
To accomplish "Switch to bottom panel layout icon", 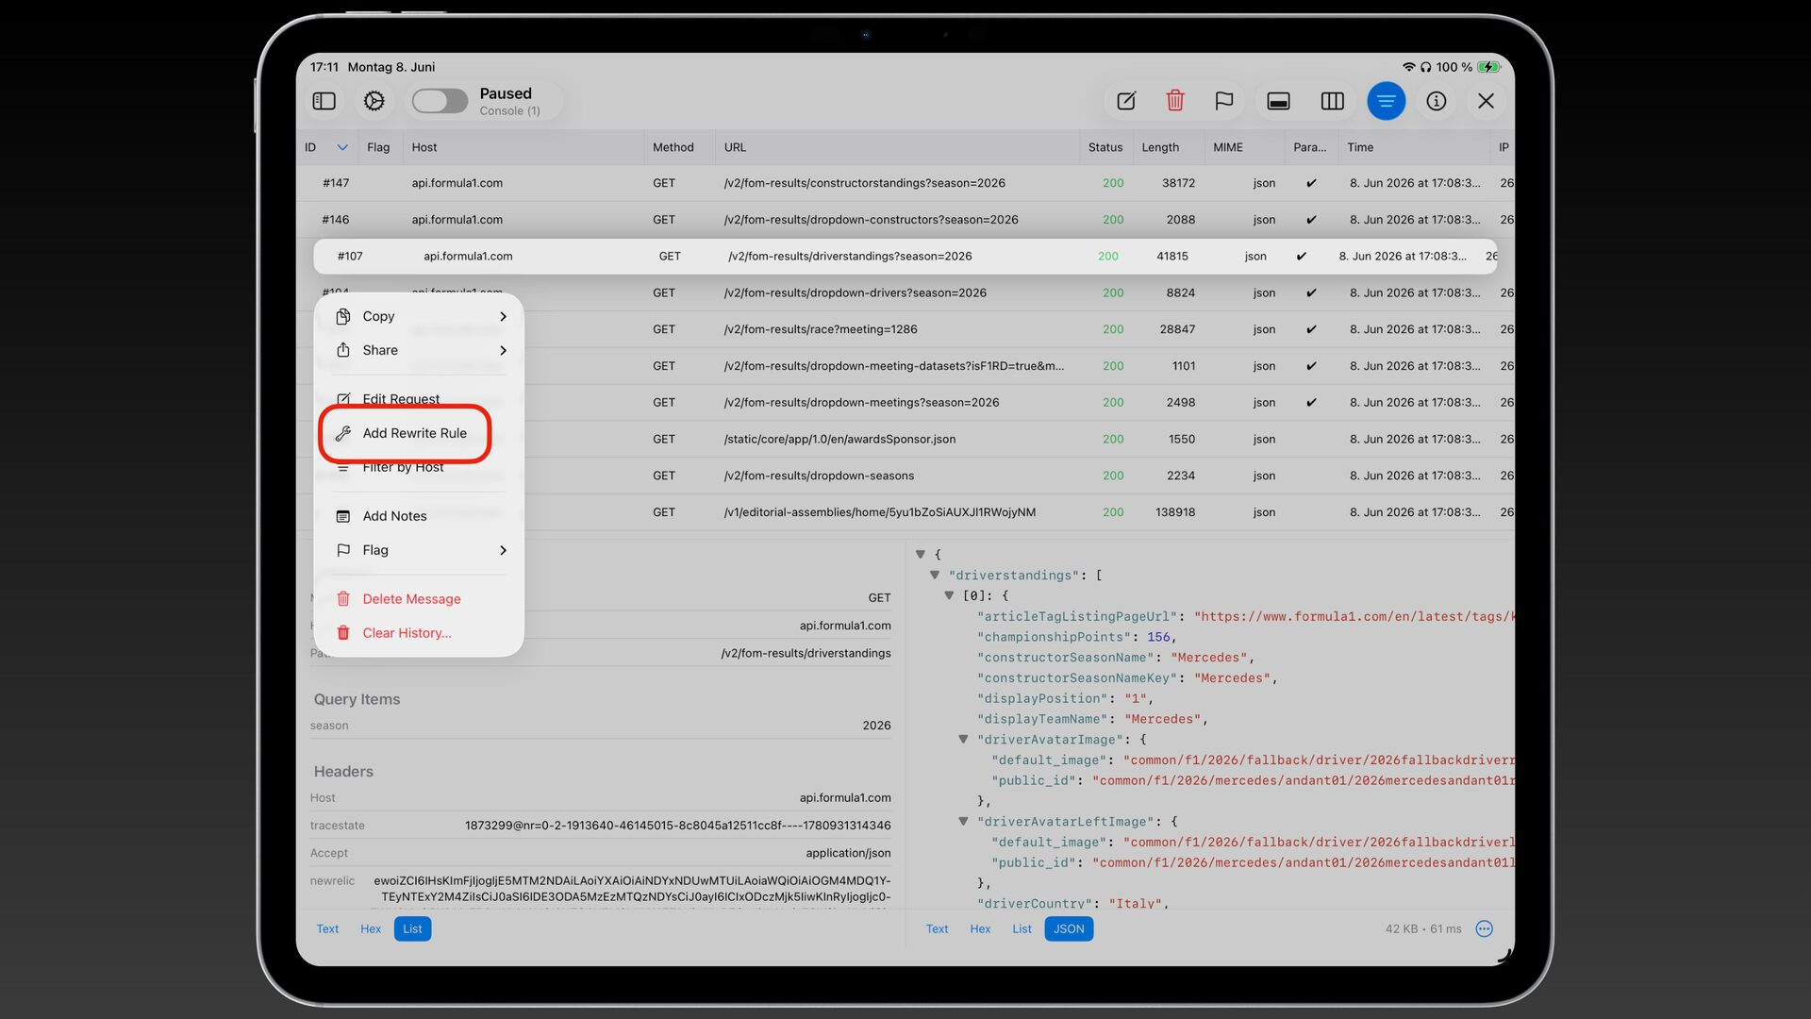I will [1278, 101].
